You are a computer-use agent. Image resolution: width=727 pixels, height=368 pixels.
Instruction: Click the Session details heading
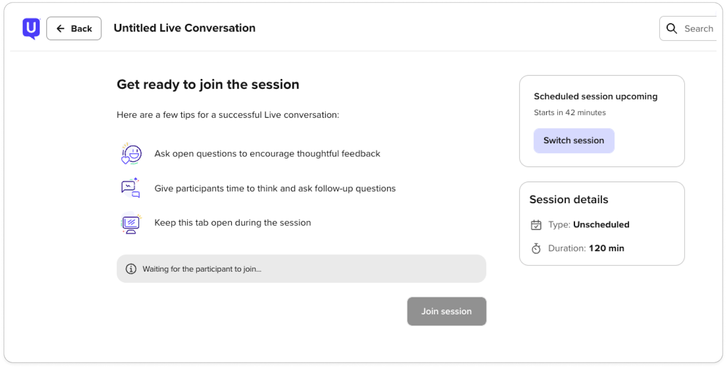pyautogui.click(x=569, y=199)
